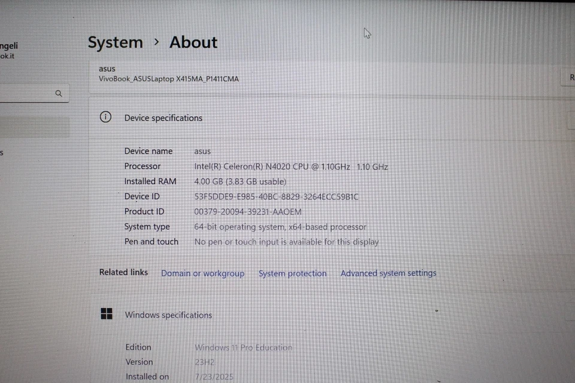This screenshot has width=575, height=383.
Task: Click the Pen and touch label
Action: [x=151, y=242]
